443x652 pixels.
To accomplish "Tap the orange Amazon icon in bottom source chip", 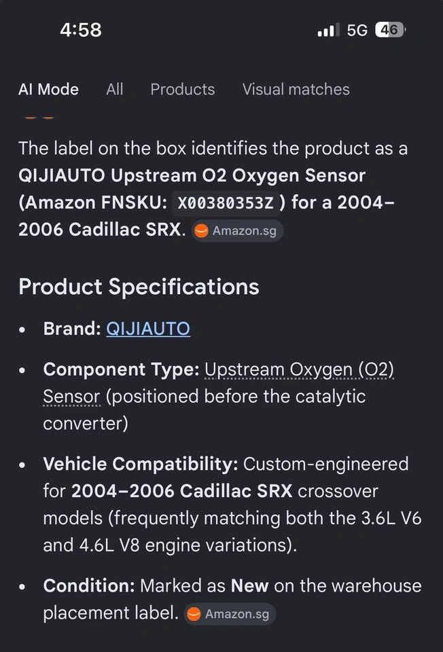I will point(194,614).
